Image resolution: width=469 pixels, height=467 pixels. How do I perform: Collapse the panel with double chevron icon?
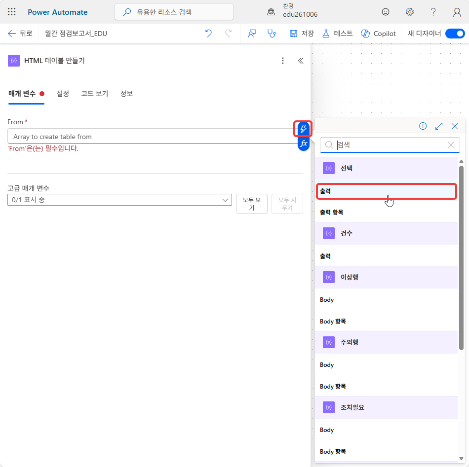point(301,61)
